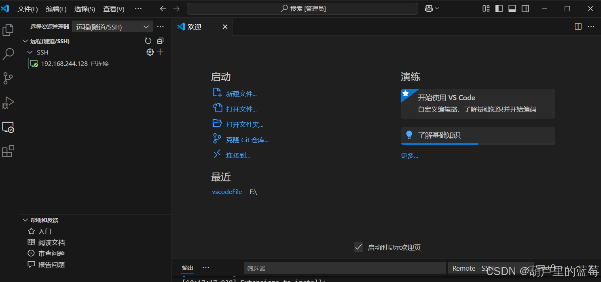601x282 pixels.
Task: Open 开始使用 VS Code walkthrough card
Action: click(478, 104)
